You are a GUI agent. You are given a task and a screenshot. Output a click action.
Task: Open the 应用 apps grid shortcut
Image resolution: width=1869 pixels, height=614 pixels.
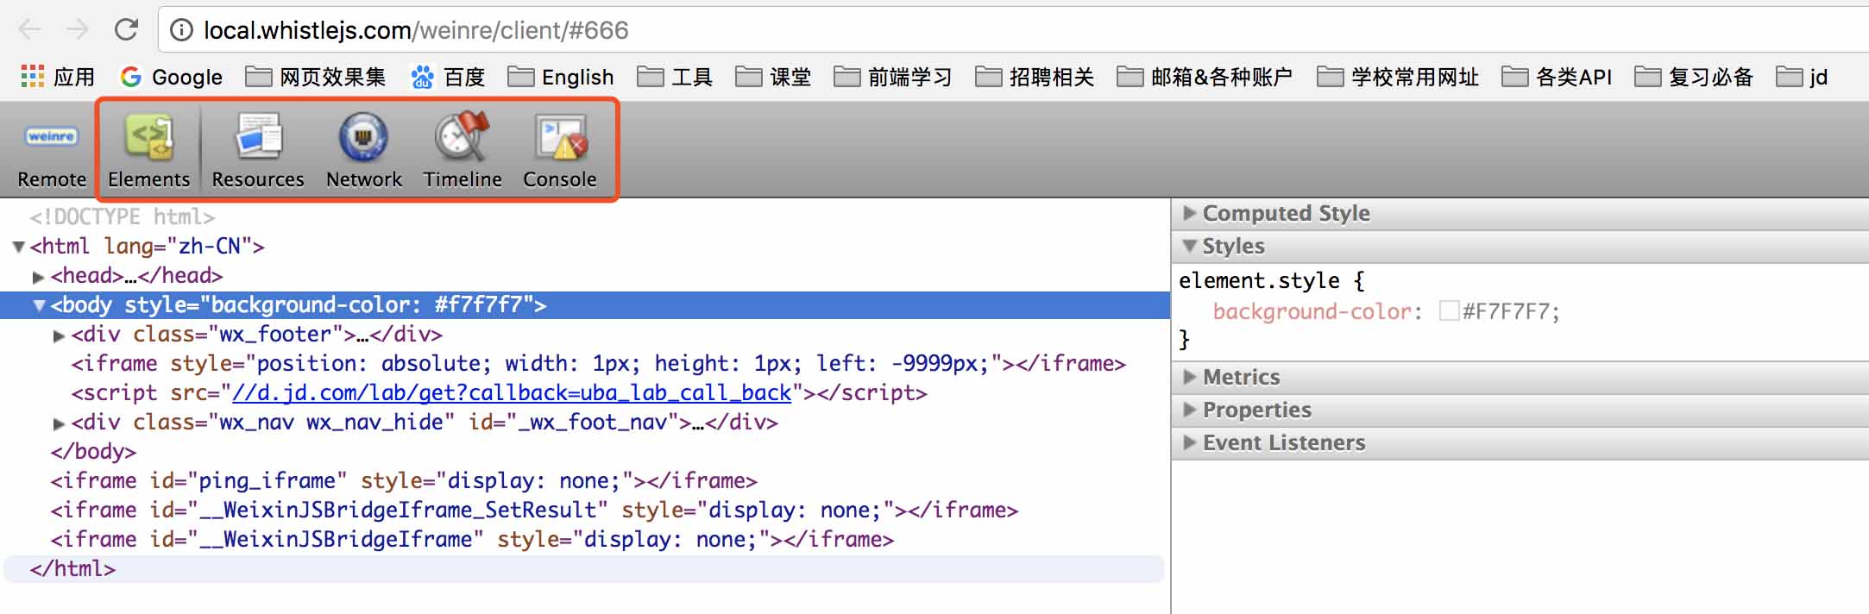coord(58,77)
